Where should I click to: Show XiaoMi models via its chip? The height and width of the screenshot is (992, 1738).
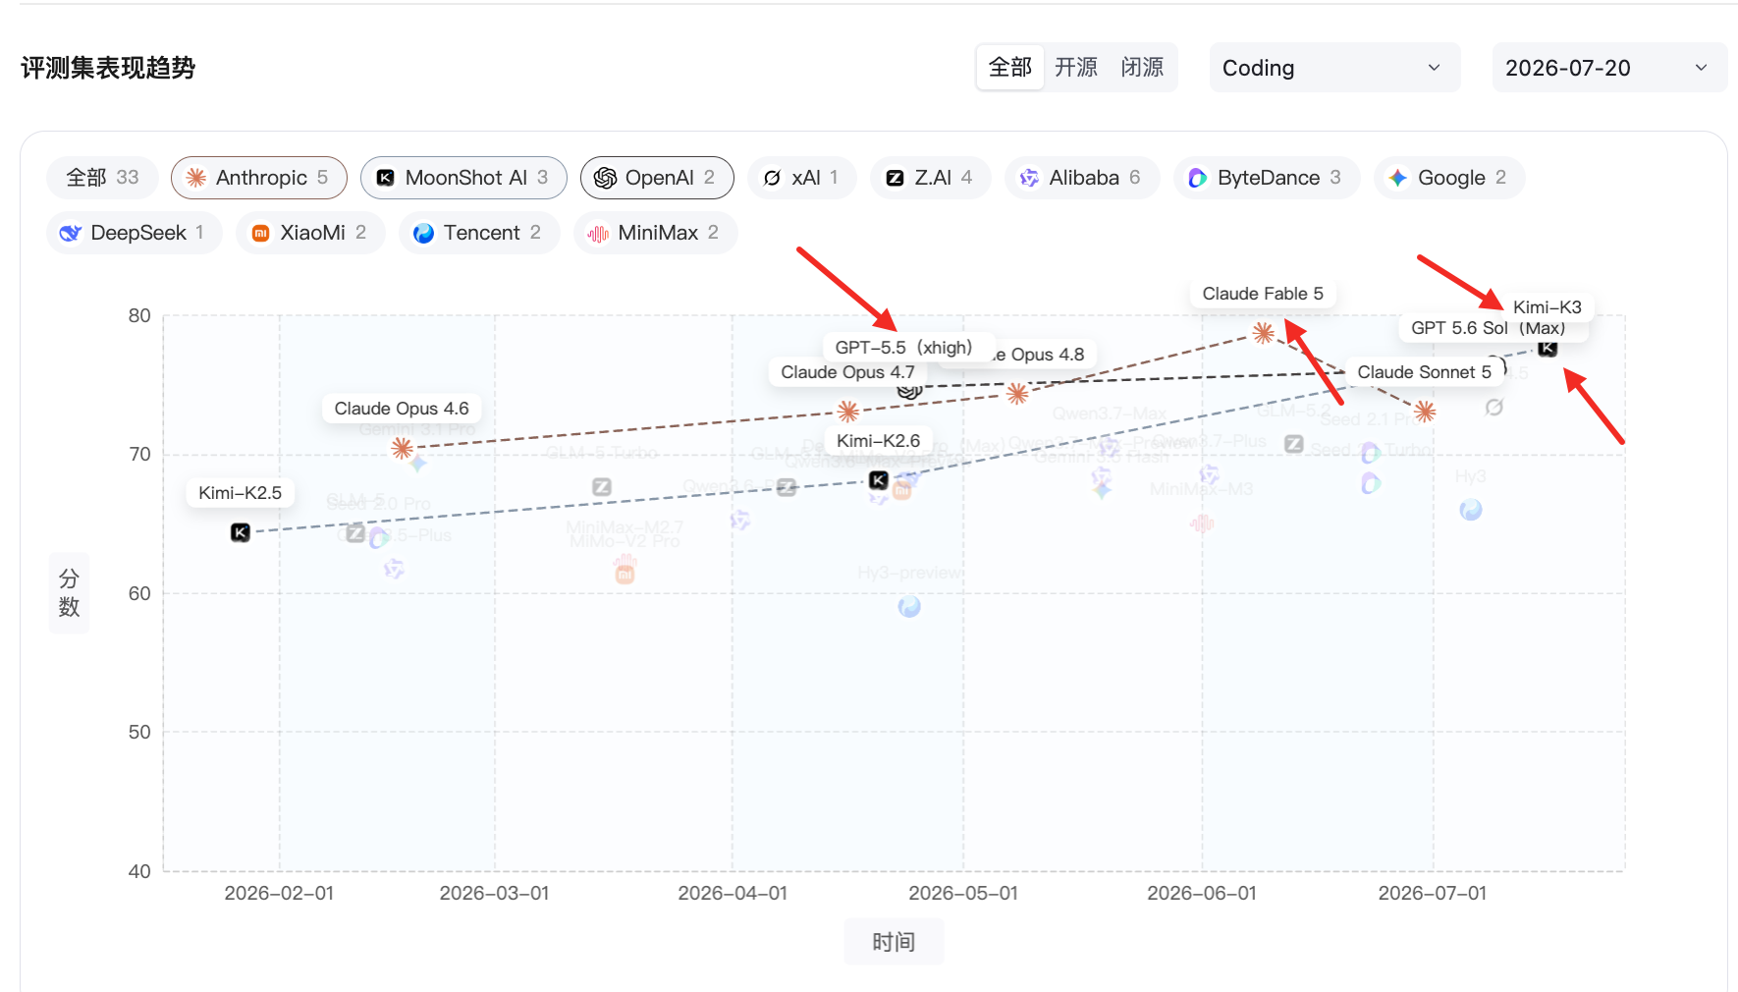pos(310,233)
